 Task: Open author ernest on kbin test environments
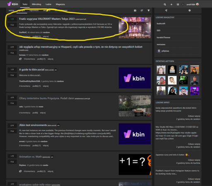pyautogui.click(x=22, y=141)
